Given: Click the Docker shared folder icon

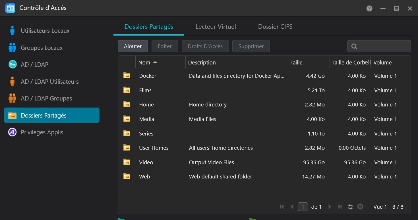Looking at the screenshot, I should (127, 76).
